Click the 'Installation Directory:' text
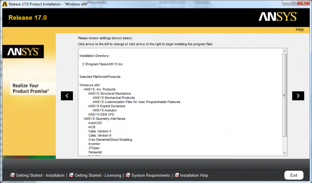The width and height of the screenshot is (312, 183). tap(94, 56)
